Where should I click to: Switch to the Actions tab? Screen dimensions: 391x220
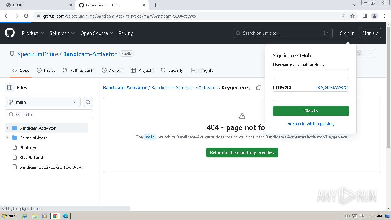112,70
